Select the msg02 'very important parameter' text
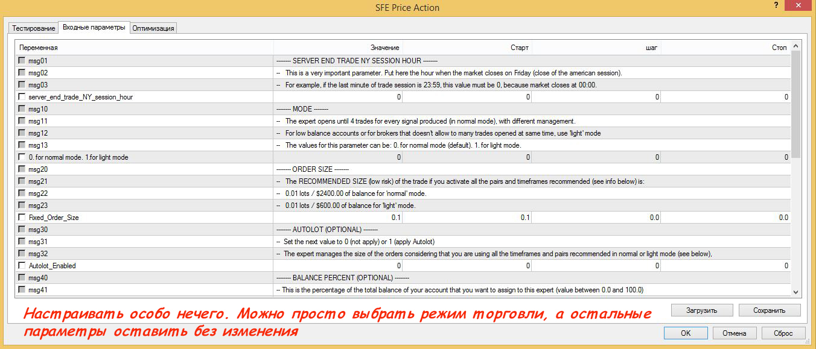This screenshot has width=816, height=349. 449,73
